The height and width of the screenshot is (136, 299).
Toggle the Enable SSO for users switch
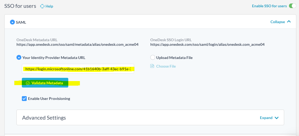[x=293, y=6]
